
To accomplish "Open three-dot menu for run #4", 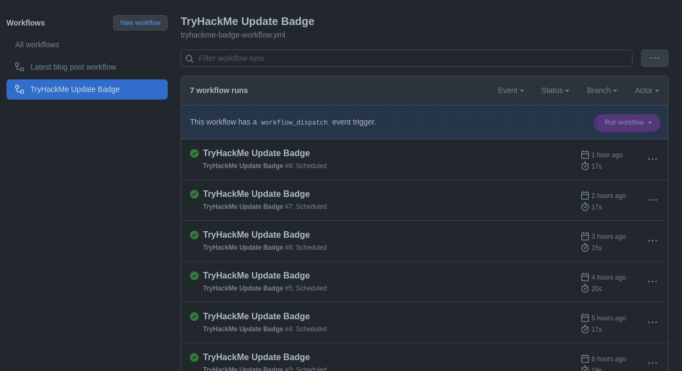I will coord(653,323).
